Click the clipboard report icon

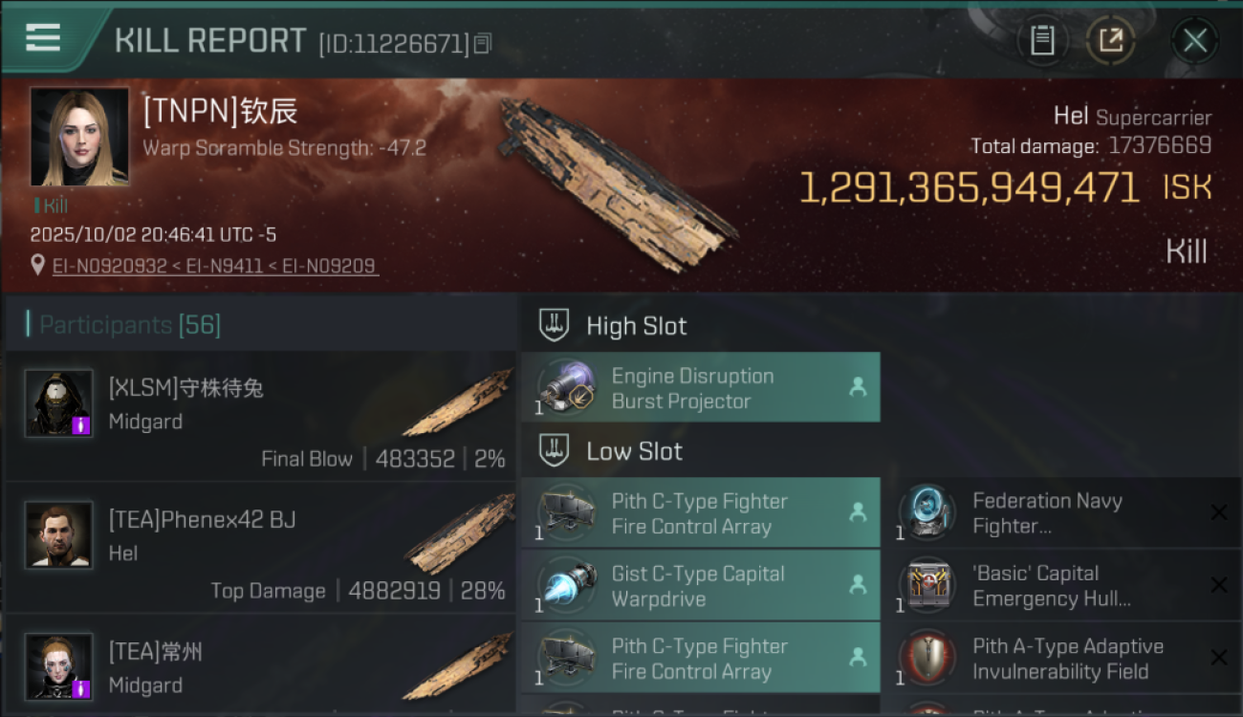tap(1042, 40)
